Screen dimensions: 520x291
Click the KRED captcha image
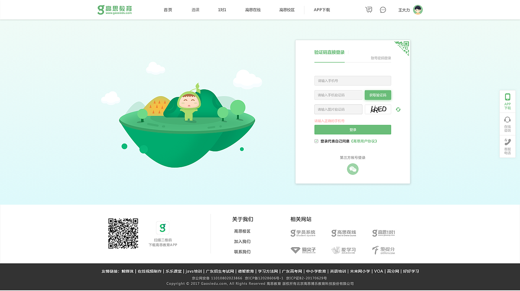378,109
